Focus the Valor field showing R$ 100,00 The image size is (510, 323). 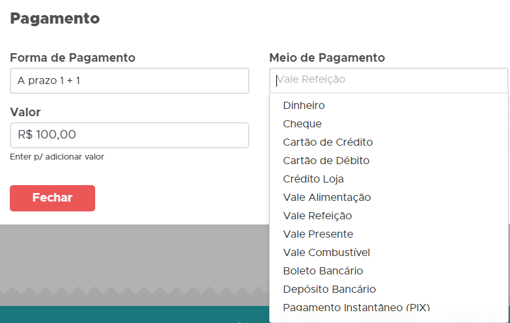[x=129, y=135]
